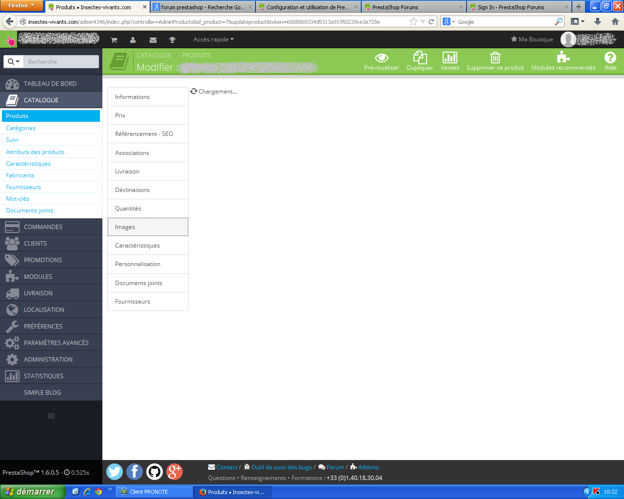Open the Personnalisation product tab
This screenshot has height=499, width=624.
(x=148, y=264)
